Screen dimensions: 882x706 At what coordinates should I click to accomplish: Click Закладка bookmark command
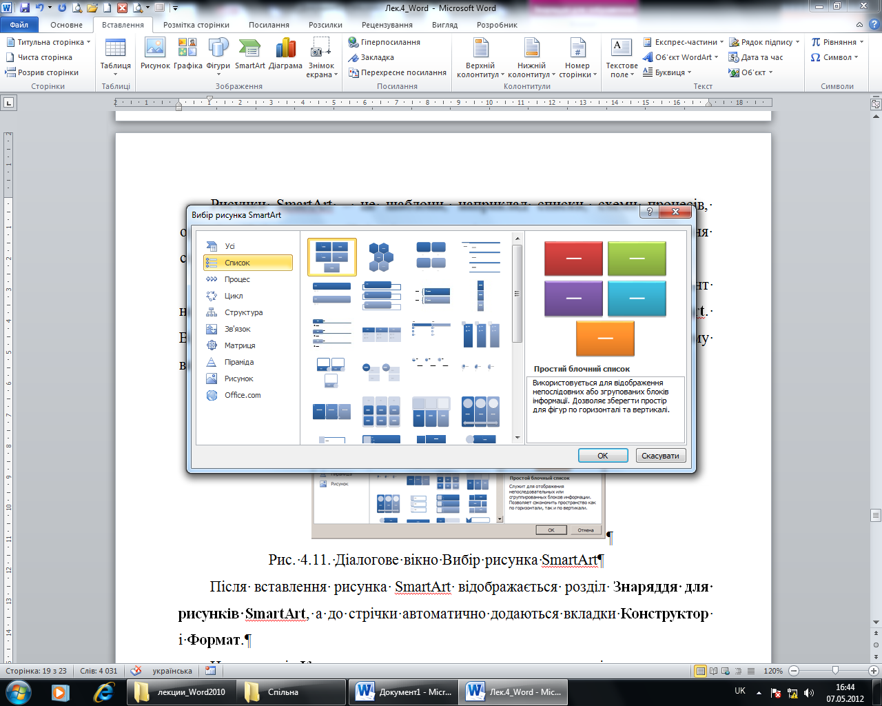pos(371,57)
